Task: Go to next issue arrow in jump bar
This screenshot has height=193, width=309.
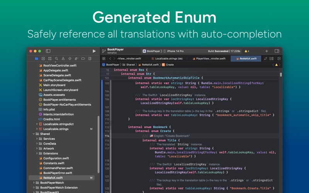Action: point(280,64)
